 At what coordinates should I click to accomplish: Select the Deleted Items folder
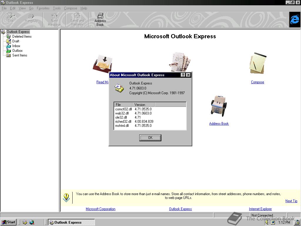pyautogui.click(x=22, y=36)
